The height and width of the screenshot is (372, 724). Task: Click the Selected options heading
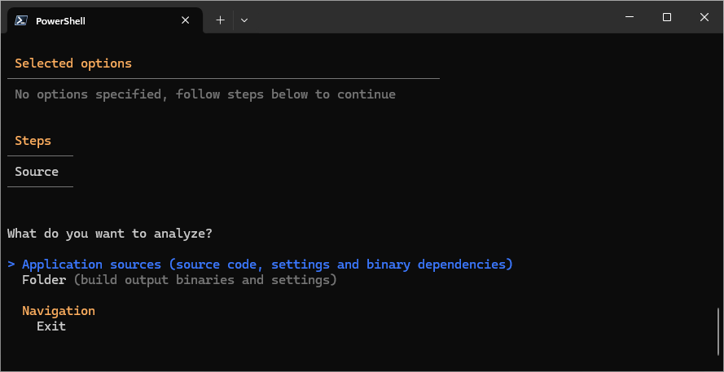point(73,63)
